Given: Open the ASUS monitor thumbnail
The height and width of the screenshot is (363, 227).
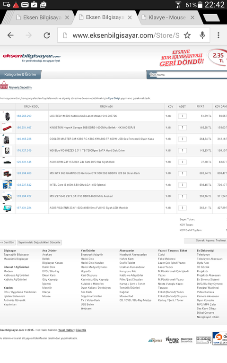Looking at the screenshot, I should click(7, 208).
